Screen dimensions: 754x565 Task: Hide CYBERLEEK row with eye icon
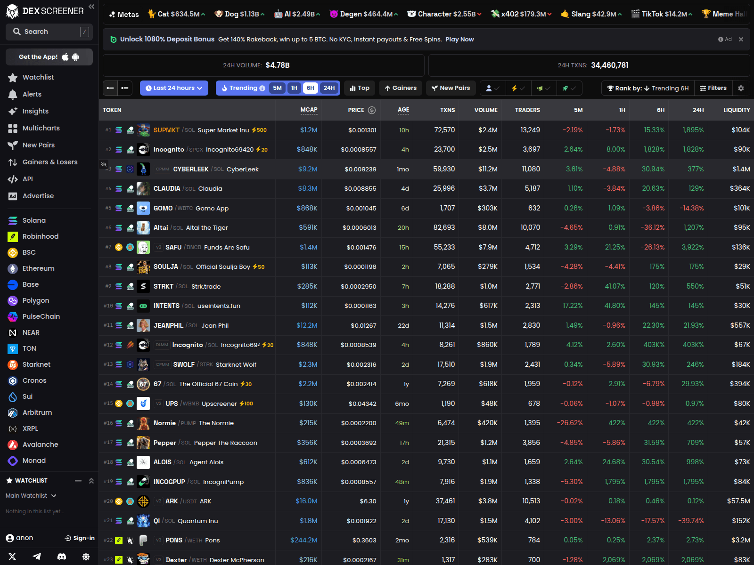pos(103,164)
